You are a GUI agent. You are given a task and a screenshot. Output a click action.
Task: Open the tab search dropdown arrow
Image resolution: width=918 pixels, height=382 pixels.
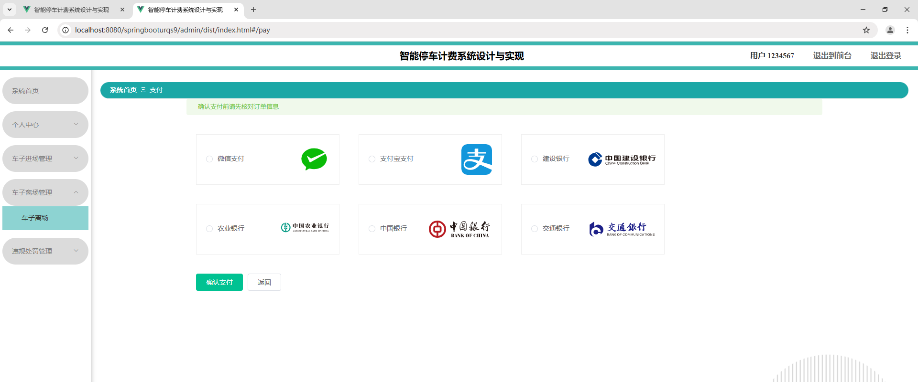point(10,10)
